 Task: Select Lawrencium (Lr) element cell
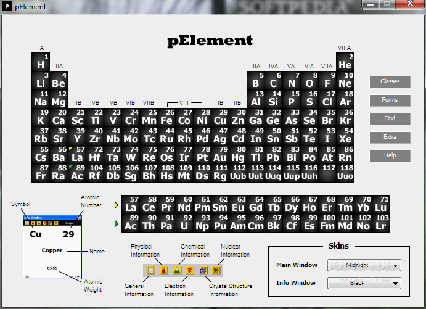(x=381, y=223)
